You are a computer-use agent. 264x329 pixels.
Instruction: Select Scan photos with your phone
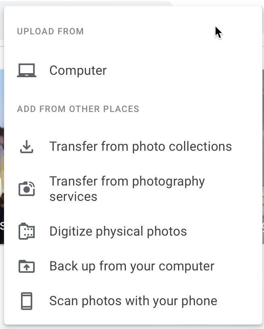(133, 301)
